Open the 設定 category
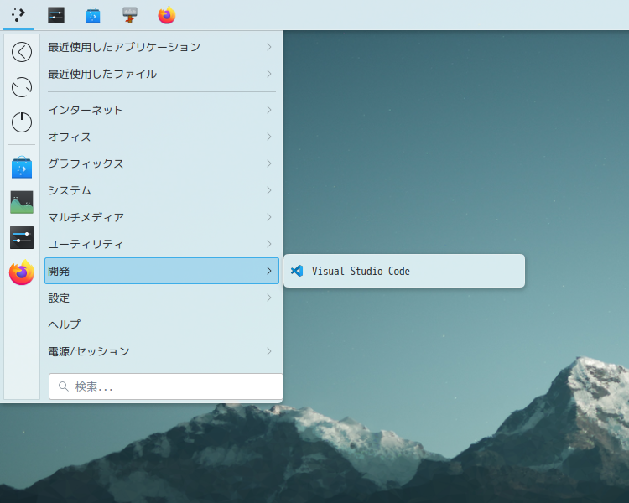 pyautogui.click(x=162, y=298)
